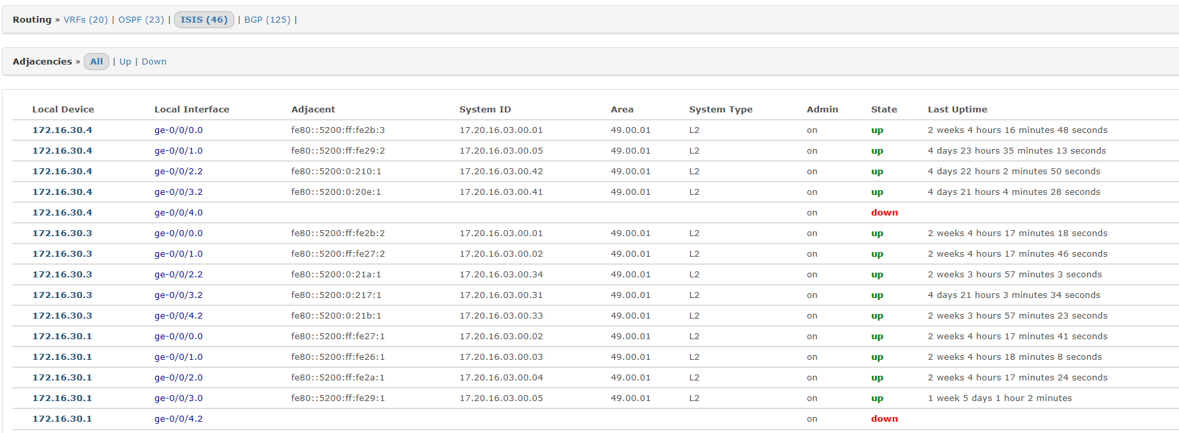This screenshot has height=433, width=1179.
Task: Filter adjacencies by Up state
Action: (x=125, y=62)
